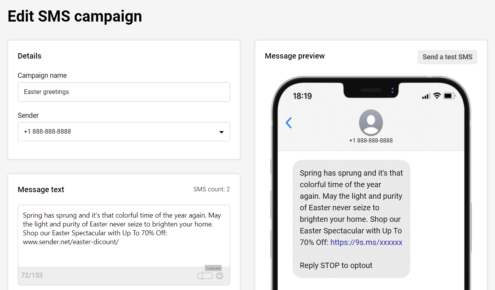Open the emoji picker smiley icon

tap(219, 276)
